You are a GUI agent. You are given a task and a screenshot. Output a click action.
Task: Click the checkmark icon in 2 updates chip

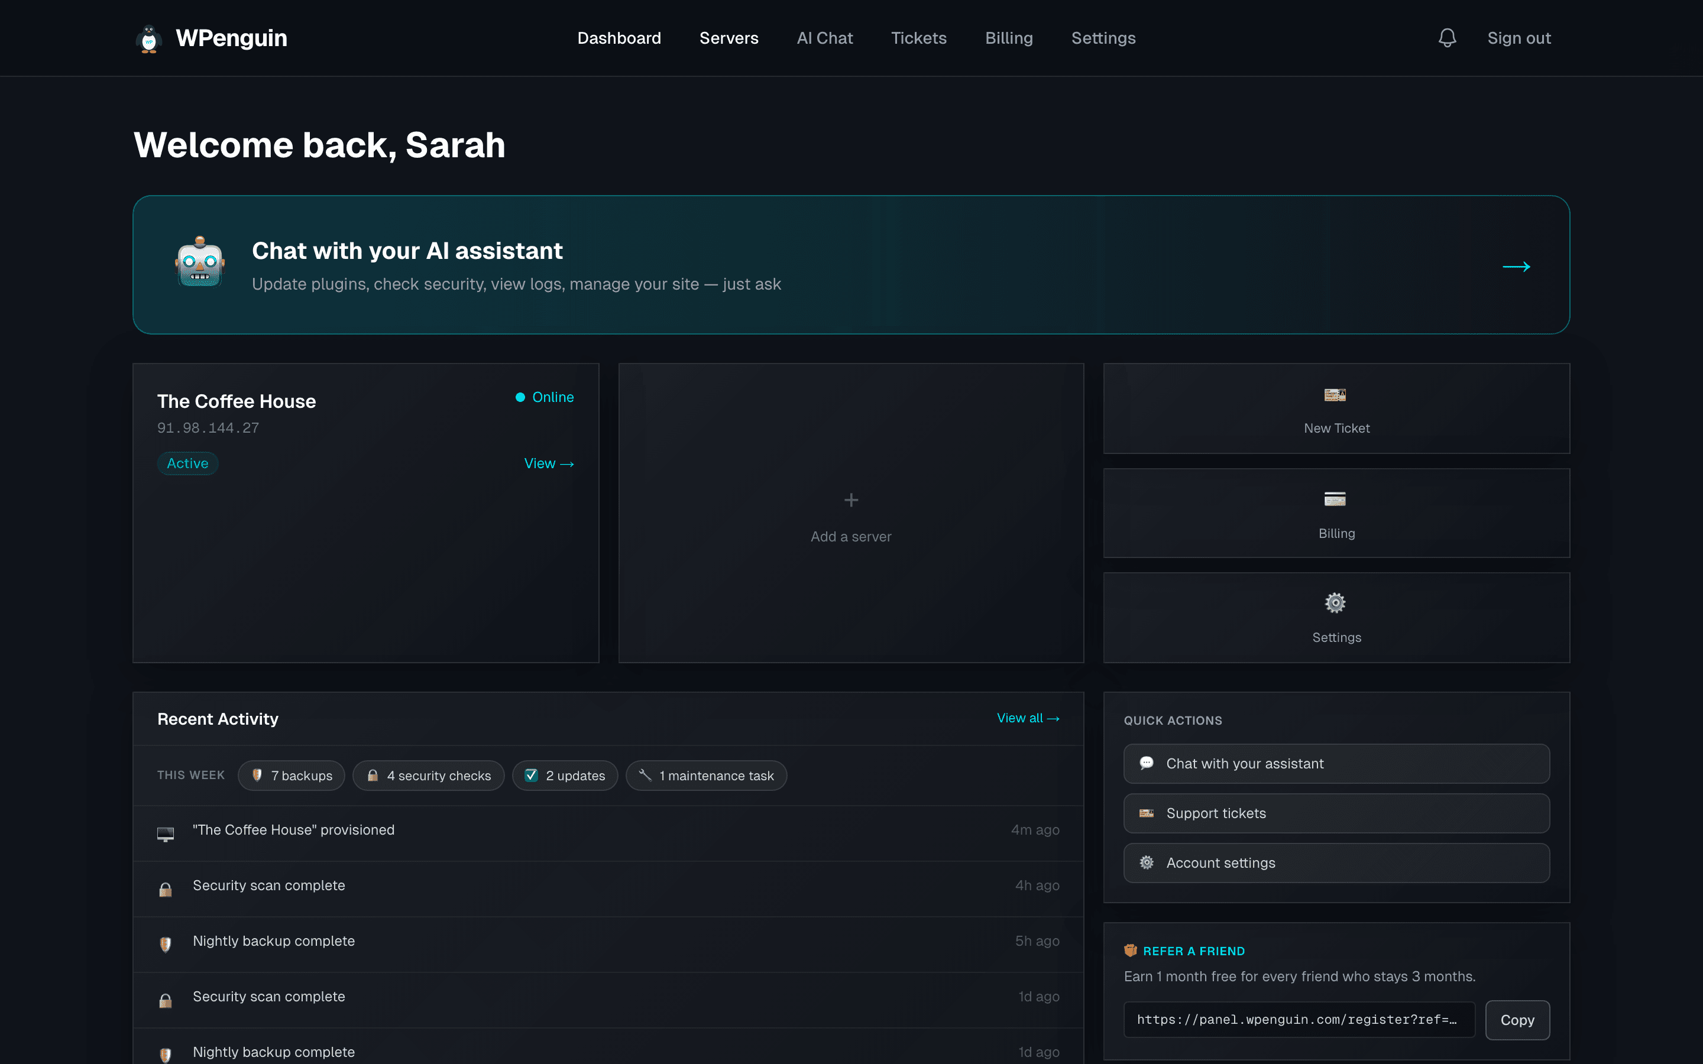coord(532,776)
